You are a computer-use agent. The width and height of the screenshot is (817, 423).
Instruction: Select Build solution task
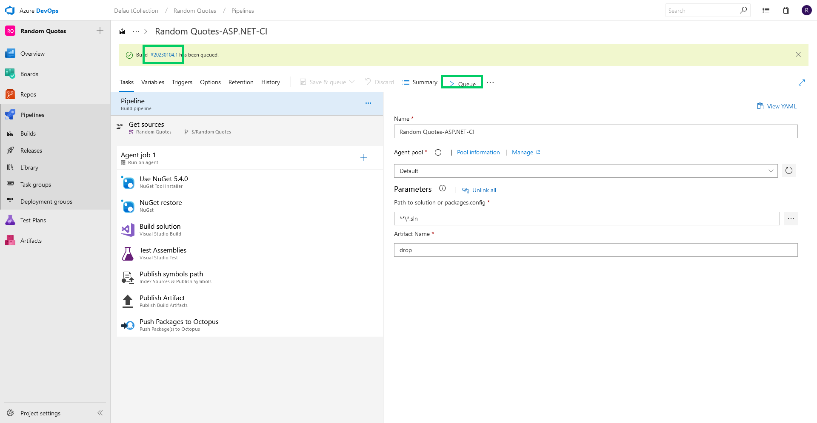[250, 230]
